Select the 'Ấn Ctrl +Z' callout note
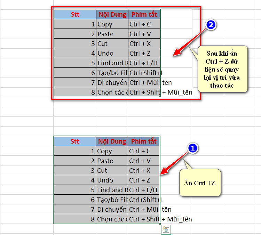The image size is (261, 235). (x=200, y=183)
